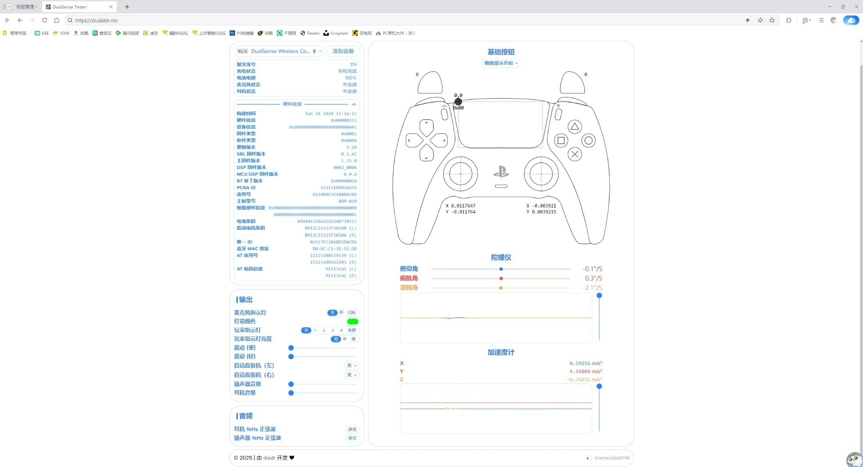The image size is (863, 467).
Task: Select player indicator LED 4
Action: click(341, 330)
